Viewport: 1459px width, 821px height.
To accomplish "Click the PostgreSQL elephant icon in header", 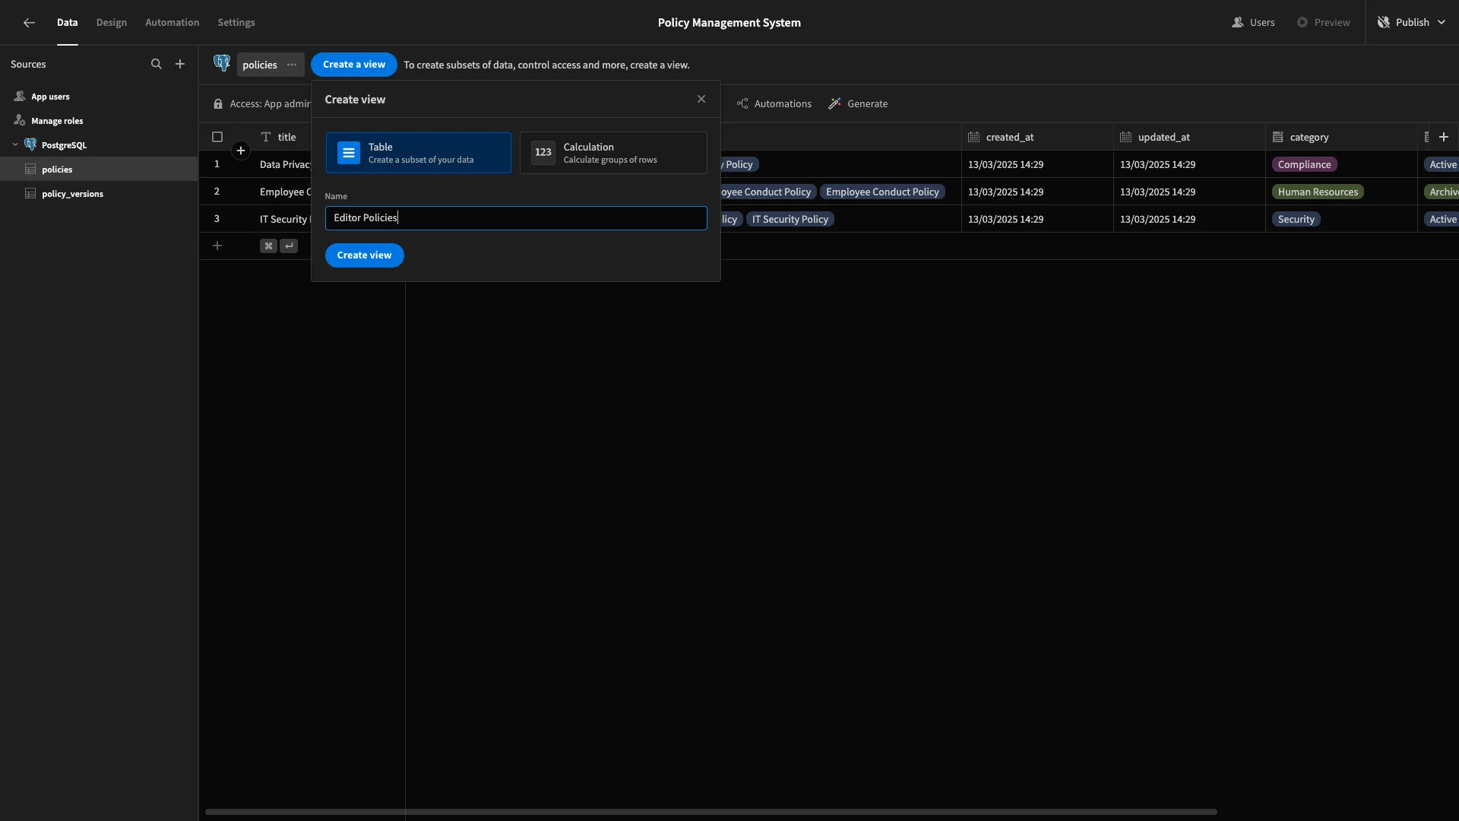I will pyautogui.click(x=222, y=64).
